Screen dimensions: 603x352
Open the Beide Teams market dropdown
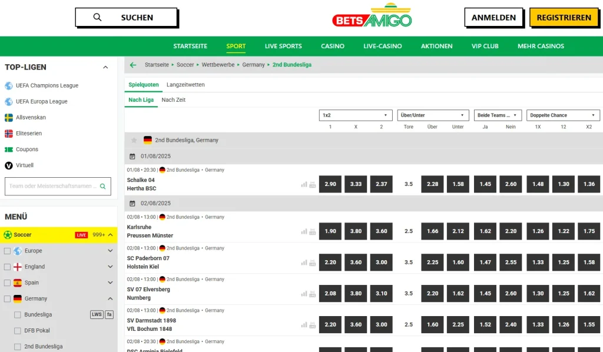[498, 115]
